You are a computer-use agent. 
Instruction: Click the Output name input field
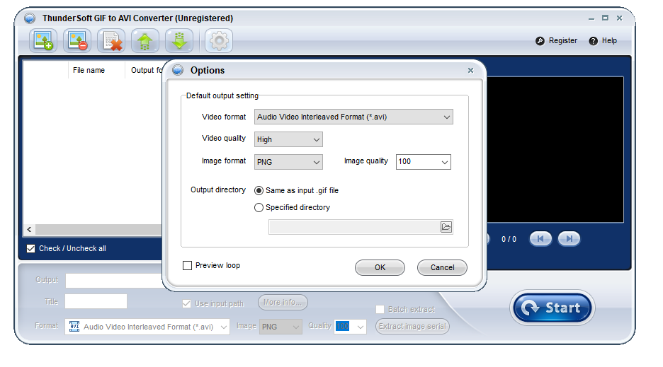point(114,281)
